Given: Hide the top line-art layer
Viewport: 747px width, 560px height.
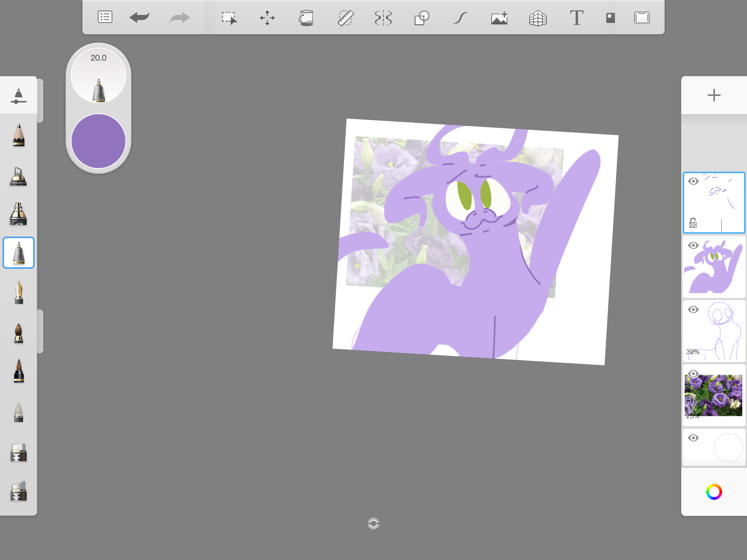Looking at the screenshot, I should point(693,181).
